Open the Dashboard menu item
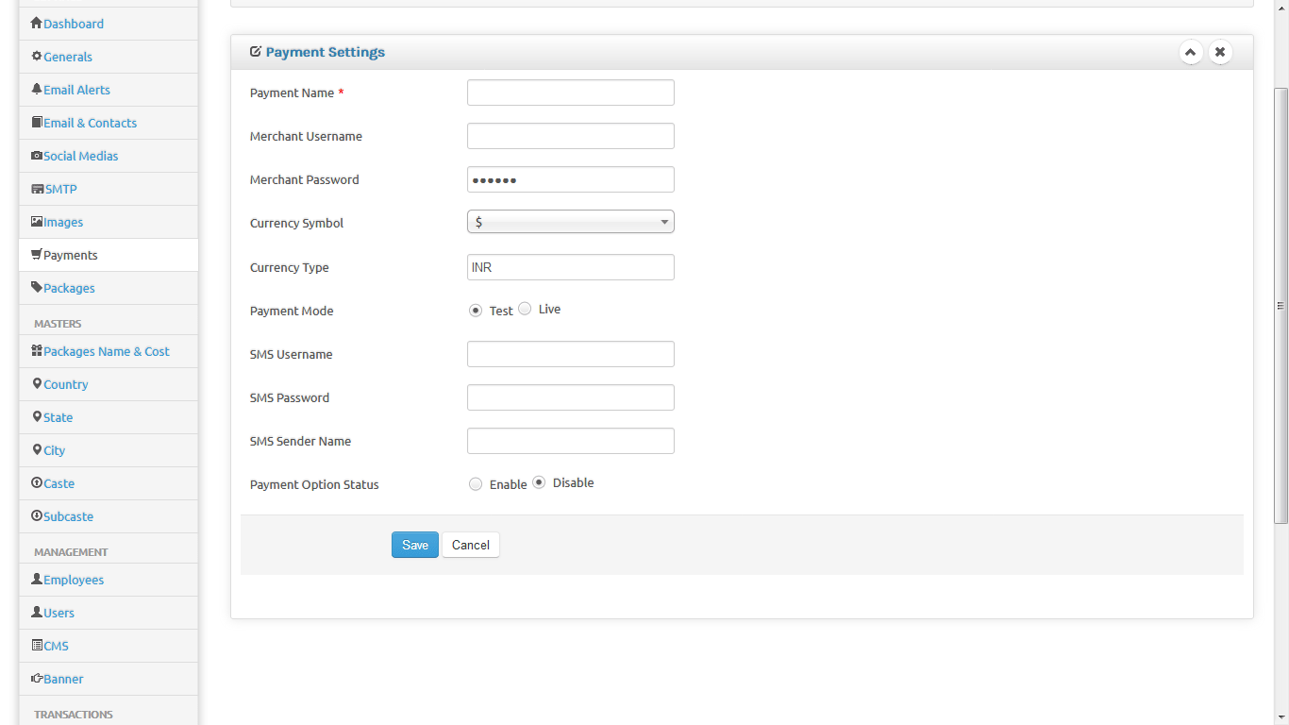This screenshot has height=725, width=1289. coord(74,24)
